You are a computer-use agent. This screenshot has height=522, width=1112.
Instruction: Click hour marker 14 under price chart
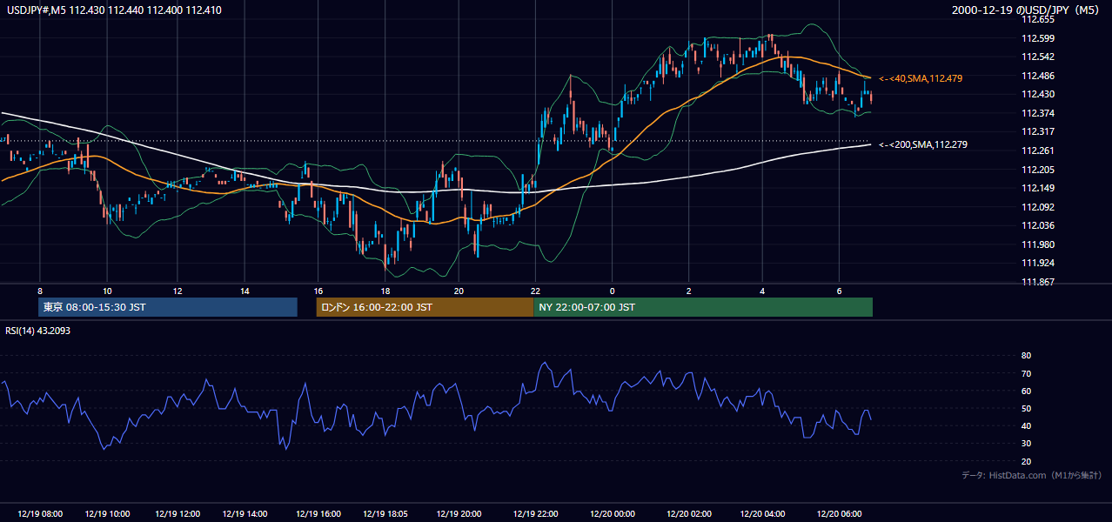(x=245, y=291)
